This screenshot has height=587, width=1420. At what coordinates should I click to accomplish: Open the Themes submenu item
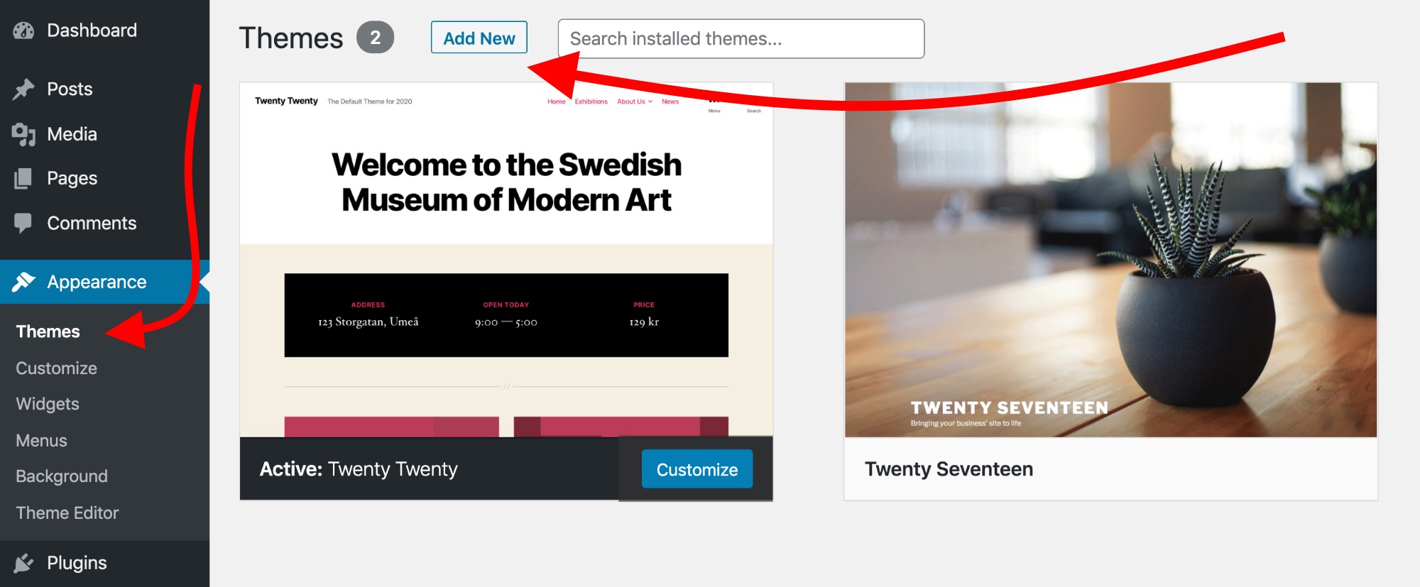[48, 331]
